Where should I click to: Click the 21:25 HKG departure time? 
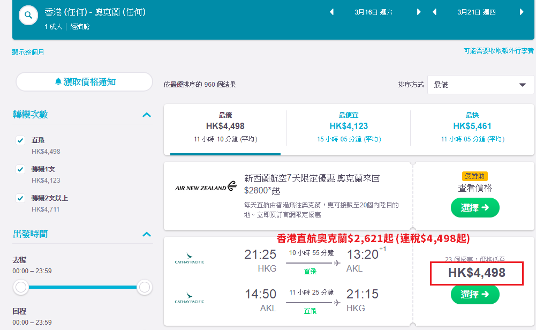point(260,254)
